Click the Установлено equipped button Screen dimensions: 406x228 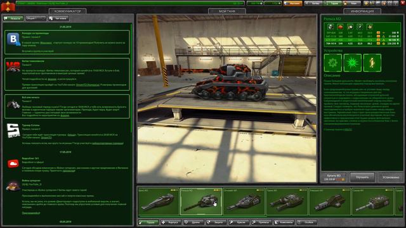391,177
